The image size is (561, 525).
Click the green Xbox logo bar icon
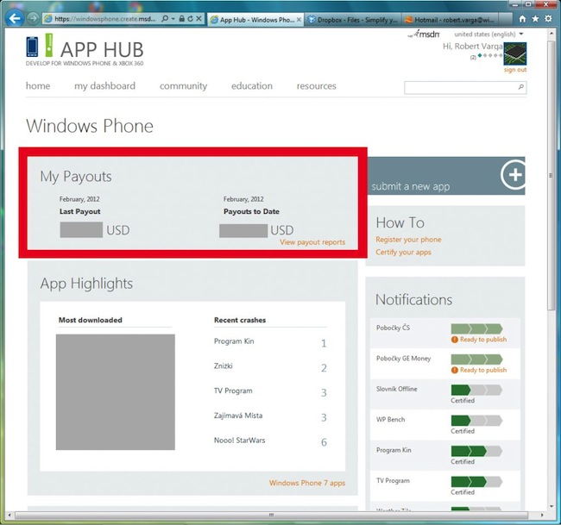[49, 45]
